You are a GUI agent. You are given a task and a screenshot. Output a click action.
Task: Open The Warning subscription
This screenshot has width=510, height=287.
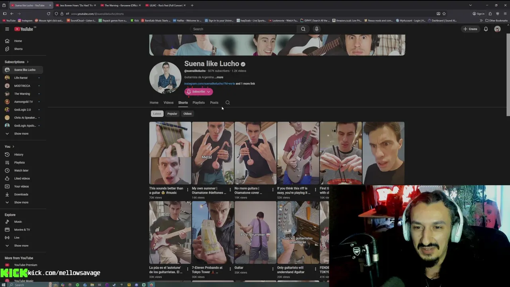pyautogui.click(x=22, y=94)
